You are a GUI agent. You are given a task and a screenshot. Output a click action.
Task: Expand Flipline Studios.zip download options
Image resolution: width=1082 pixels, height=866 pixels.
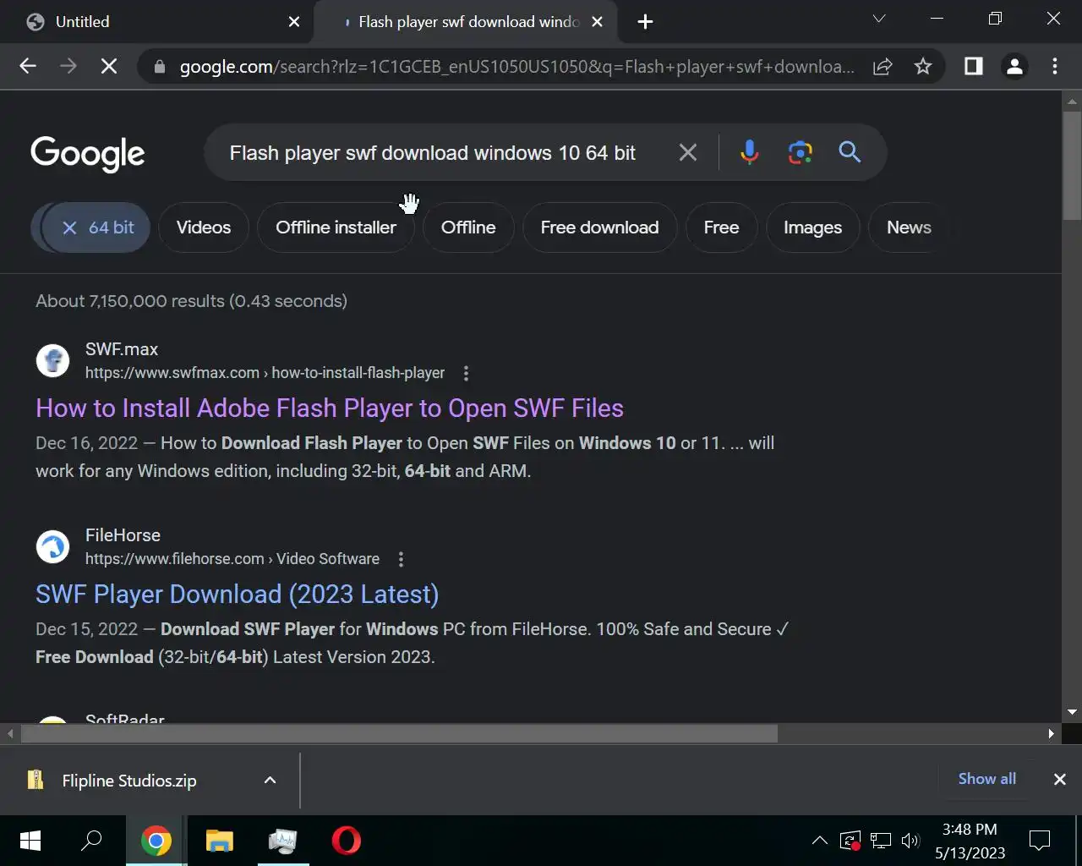click(x=270, y=781)
